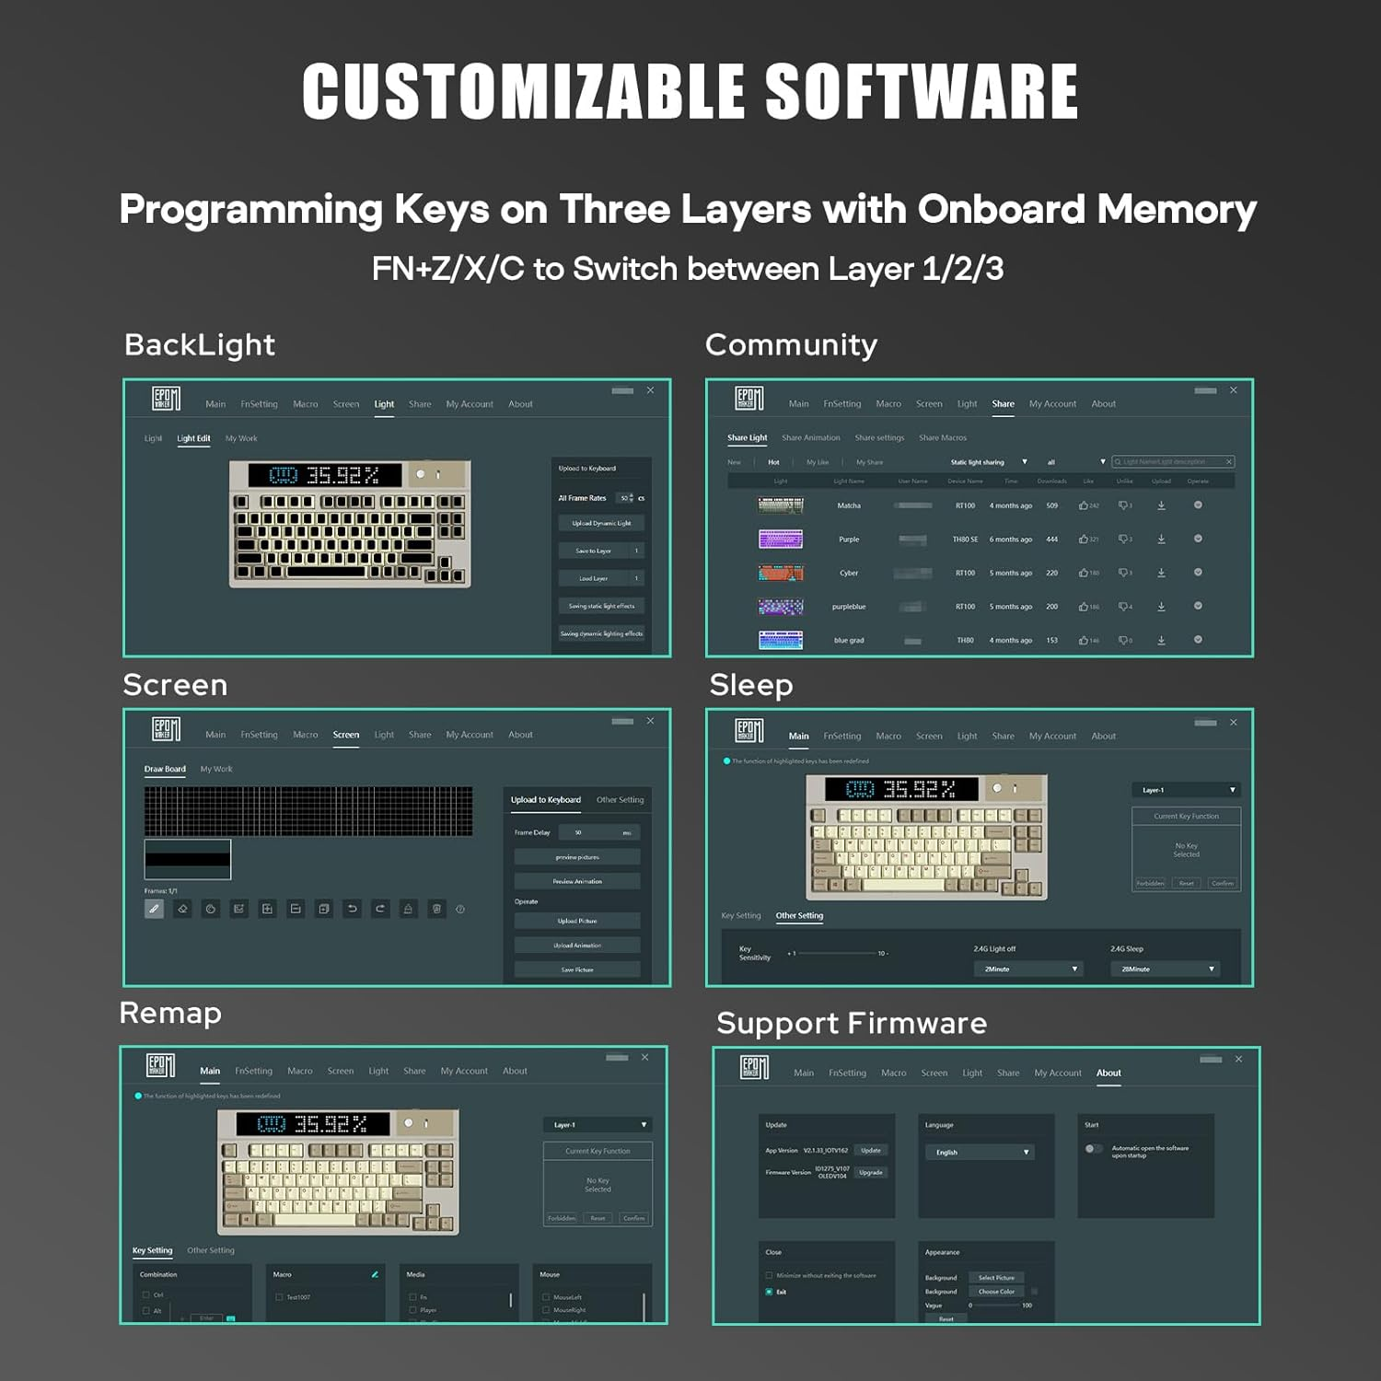Click the Upgrade firmware button
Image resolution: width=1381 pixels, height=1381 pixels.
(870, 1173)
